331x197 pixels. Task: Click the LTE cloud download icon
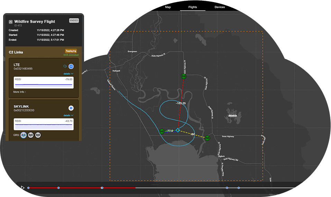click(65, 66)
